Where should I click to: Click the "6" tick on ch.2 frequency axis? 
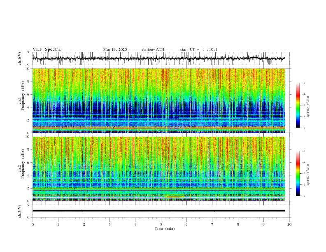(28, 163)
